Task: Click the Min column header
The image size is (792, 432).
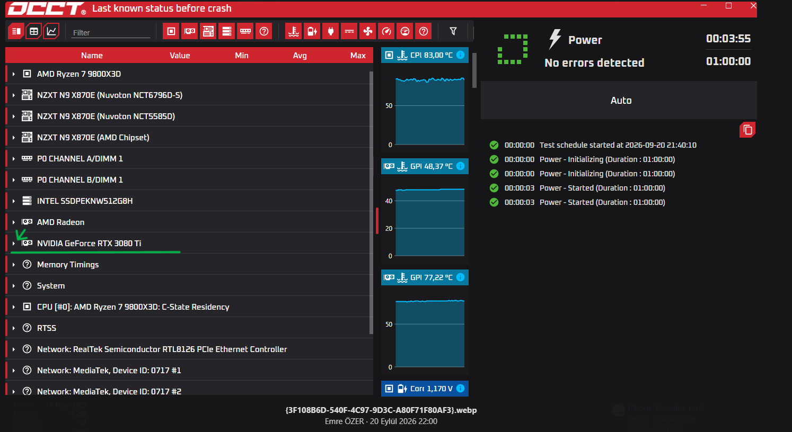Action: [x=242, y=56]
